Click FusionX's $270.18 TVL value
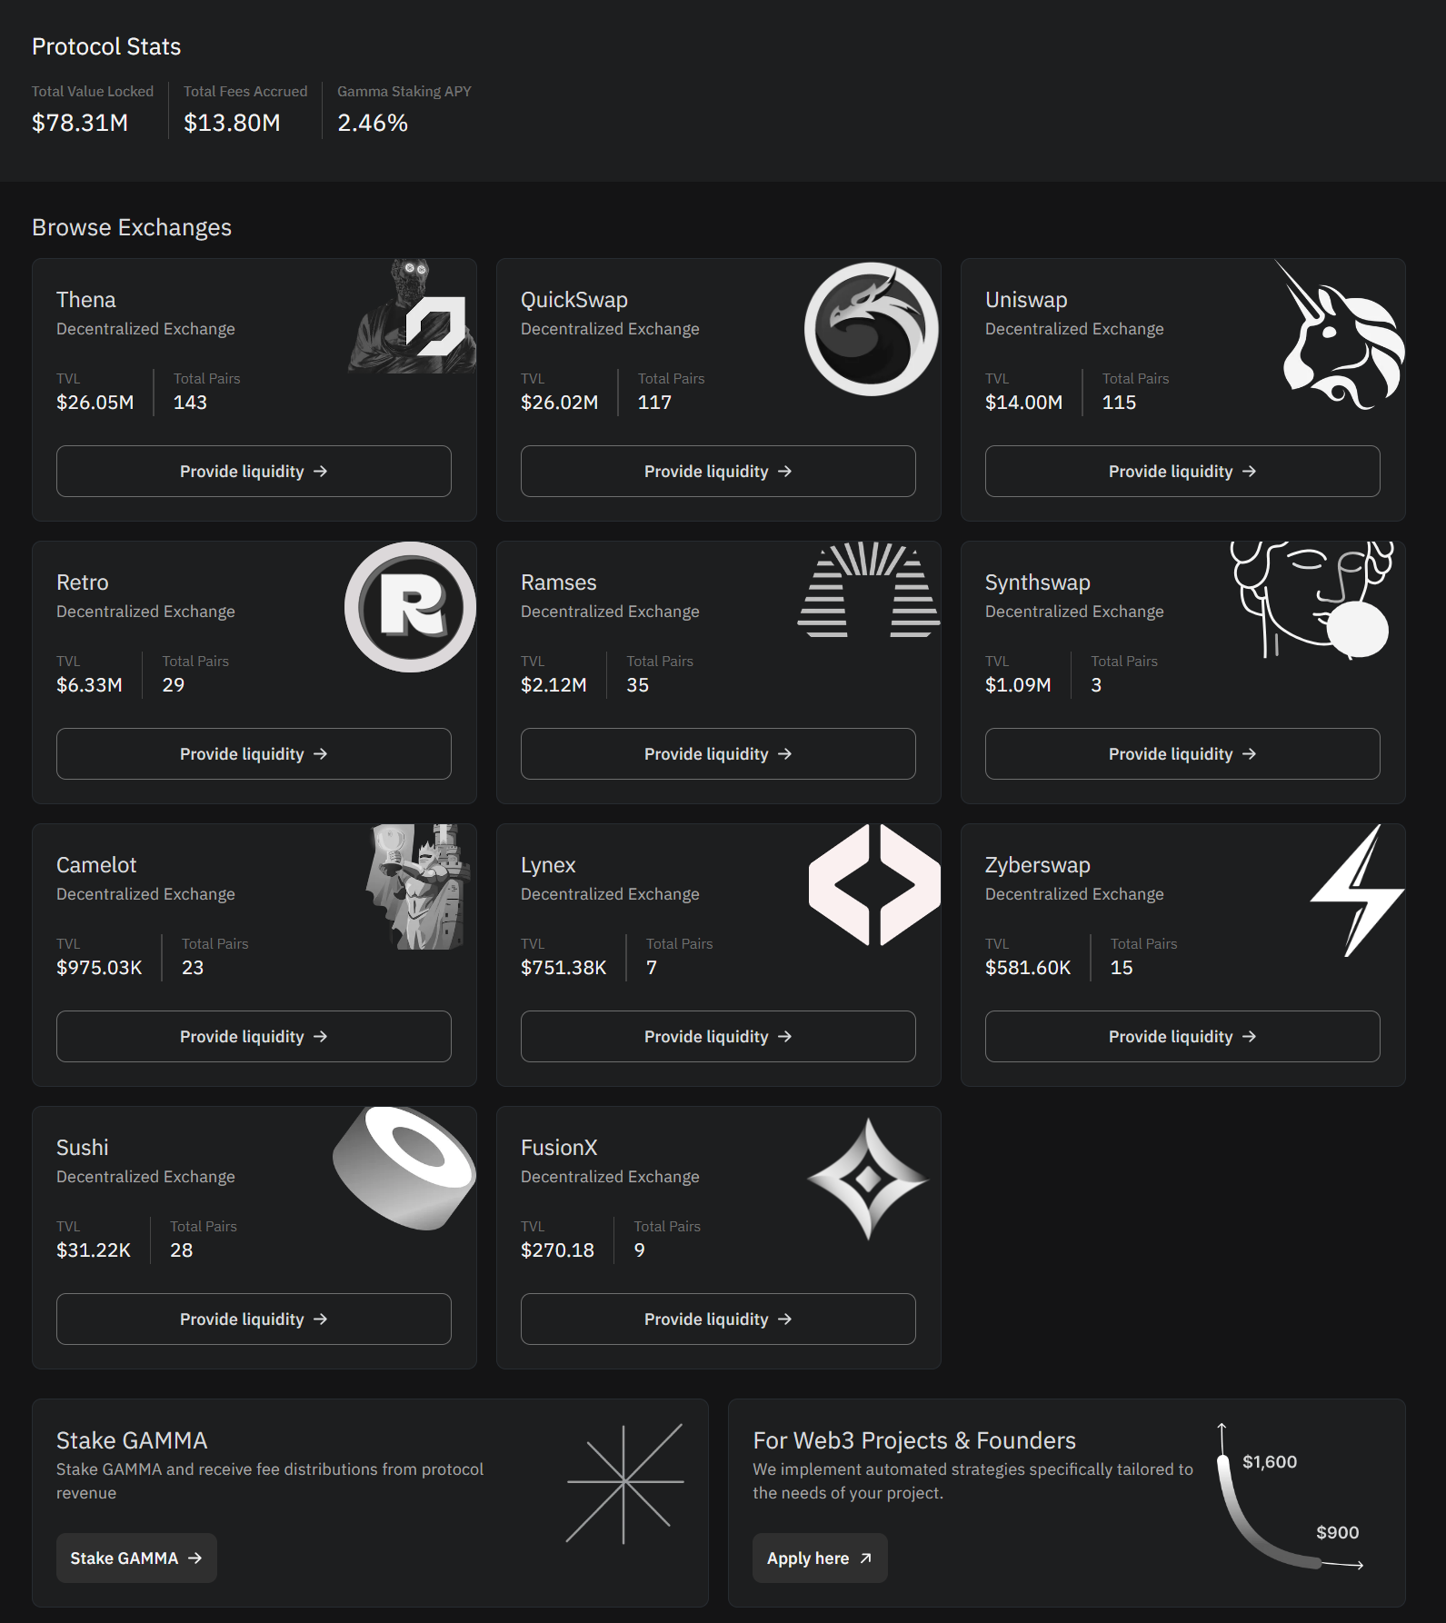Image resolution: width=1446 pixels, height=1623 pixels. pos(557,1250)
